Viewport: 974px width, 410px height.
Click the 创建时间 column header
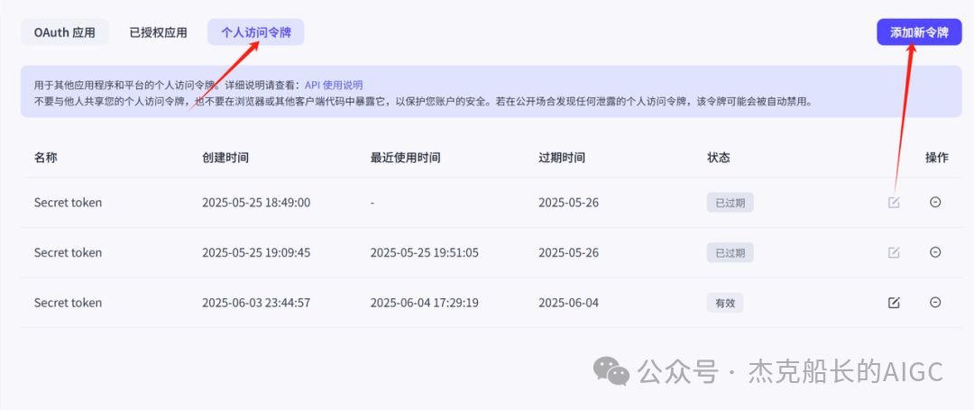click(225, 158)
